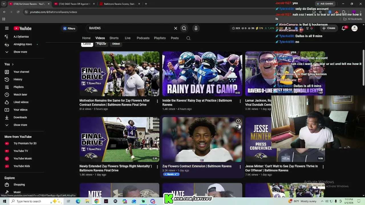
Task: Open the Downloads sidebar icon
Action: click(x=7, y=117)
